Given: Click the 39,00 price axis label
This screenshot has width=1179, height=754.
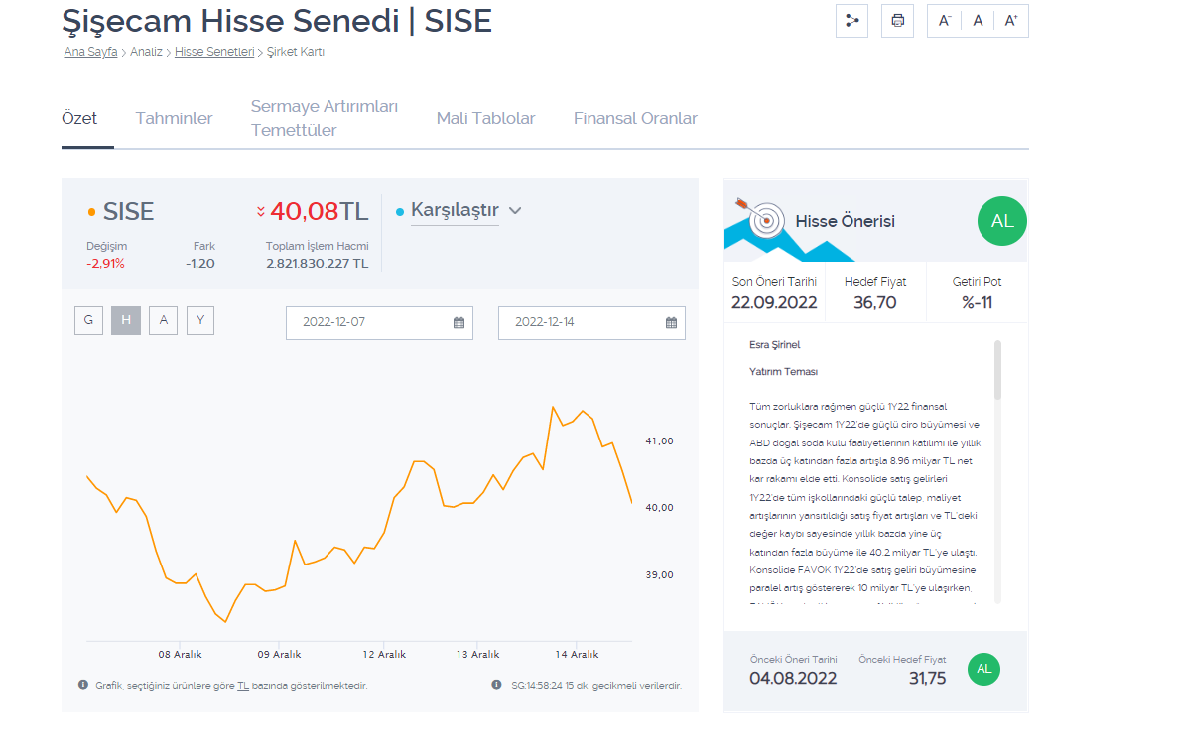Looking at the screenshot, I should tap(659, 575).
